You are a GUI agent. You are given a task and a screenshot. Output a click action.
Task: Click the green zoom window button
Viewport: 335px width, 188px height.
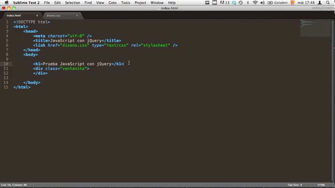coord(14,8)
